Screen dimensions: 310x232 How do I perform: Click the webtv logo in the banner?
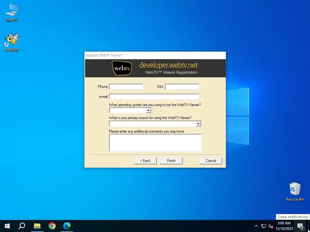(122, 68)
